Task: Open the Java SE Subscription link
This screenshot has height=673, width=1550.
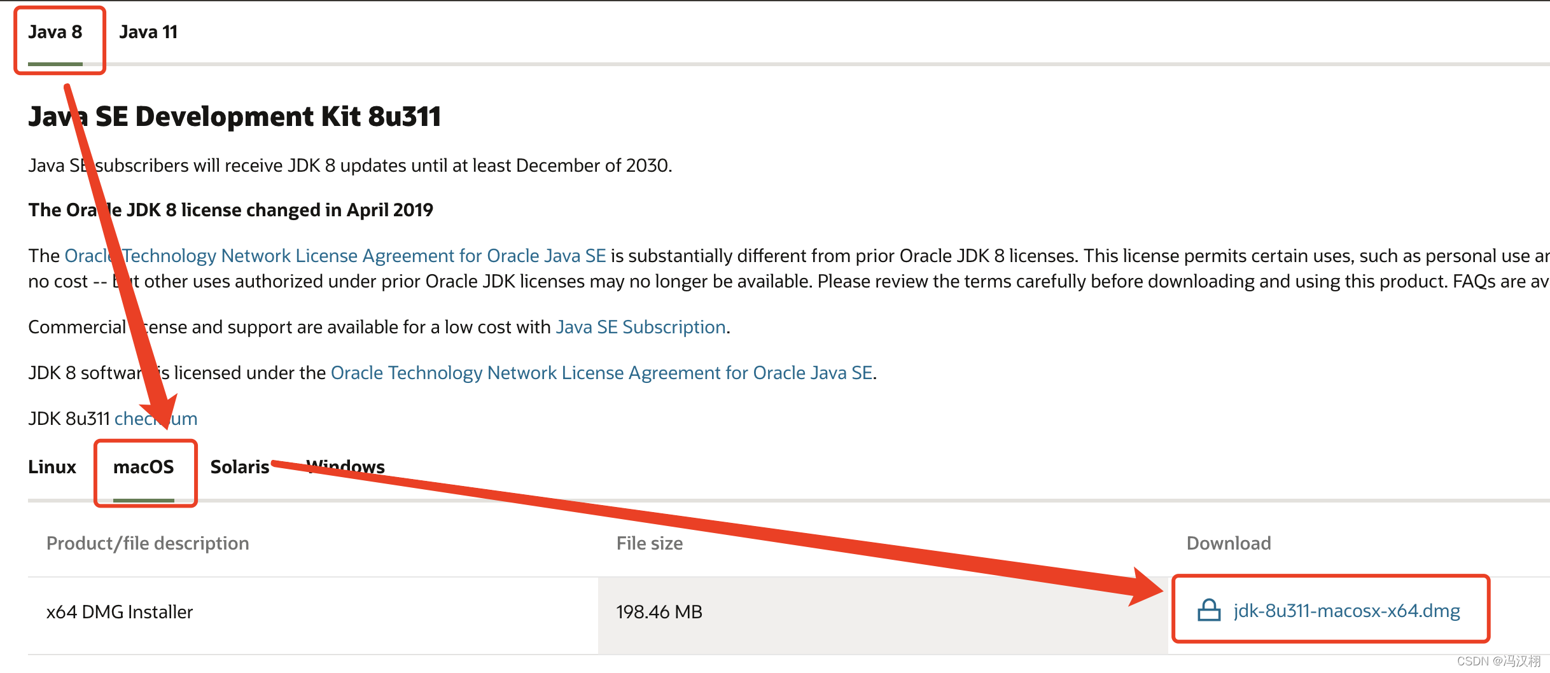Action: click(641, 327)
